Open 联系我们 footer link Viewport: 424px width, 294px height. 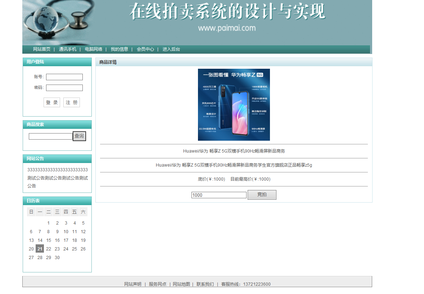point(205,284)
